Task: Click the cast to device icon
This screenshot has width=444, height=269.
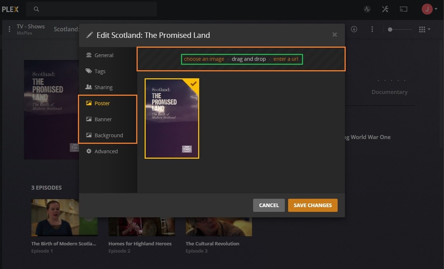Action: [x=403, y=9]
